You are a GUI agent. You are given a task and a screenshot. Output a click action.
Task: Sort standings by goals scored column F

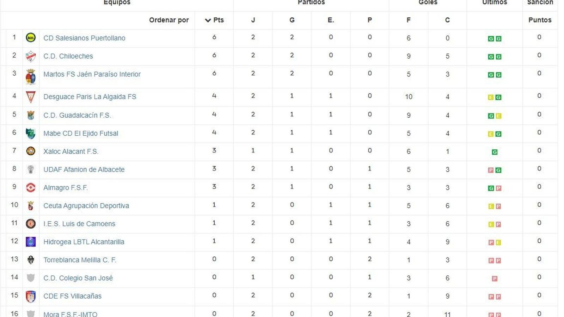(408, 20)
